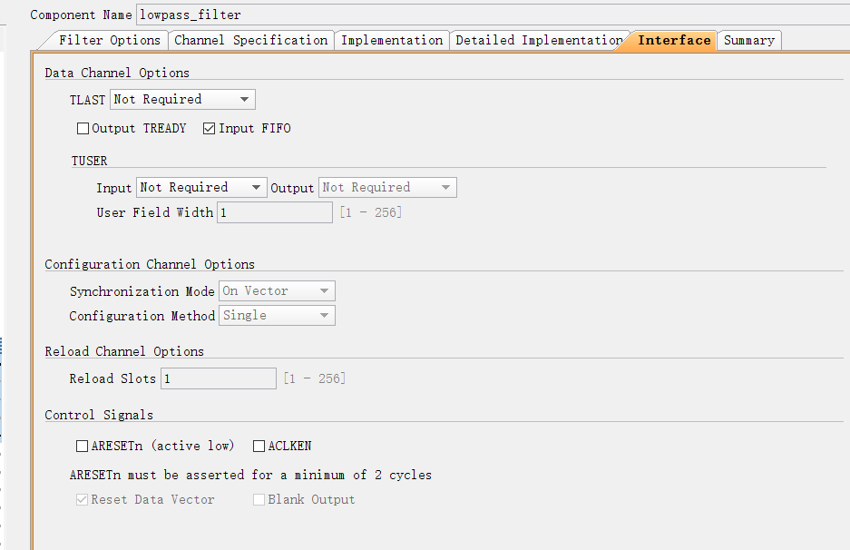Open the Channel Specification tab
The height and width of the screenshot is (550, 850).
250,41
